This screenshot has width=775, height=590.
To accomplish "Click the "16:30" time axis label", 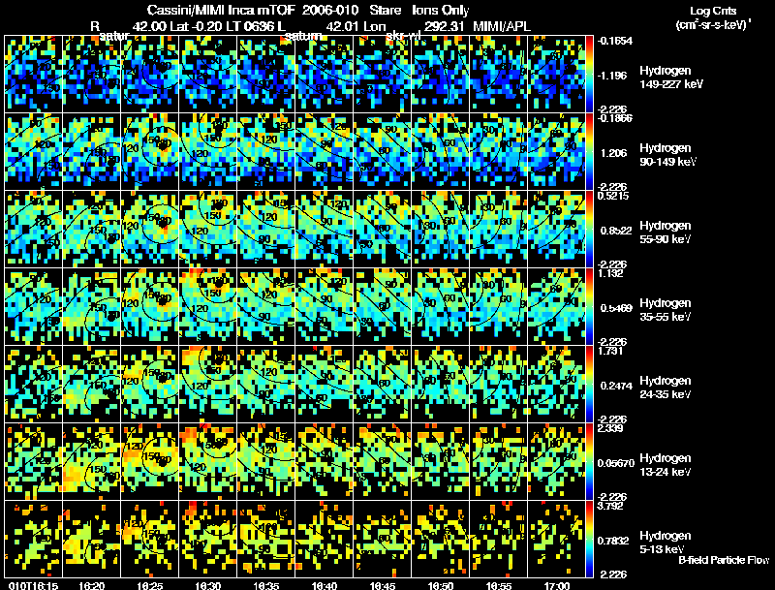I will coord(208,586).
